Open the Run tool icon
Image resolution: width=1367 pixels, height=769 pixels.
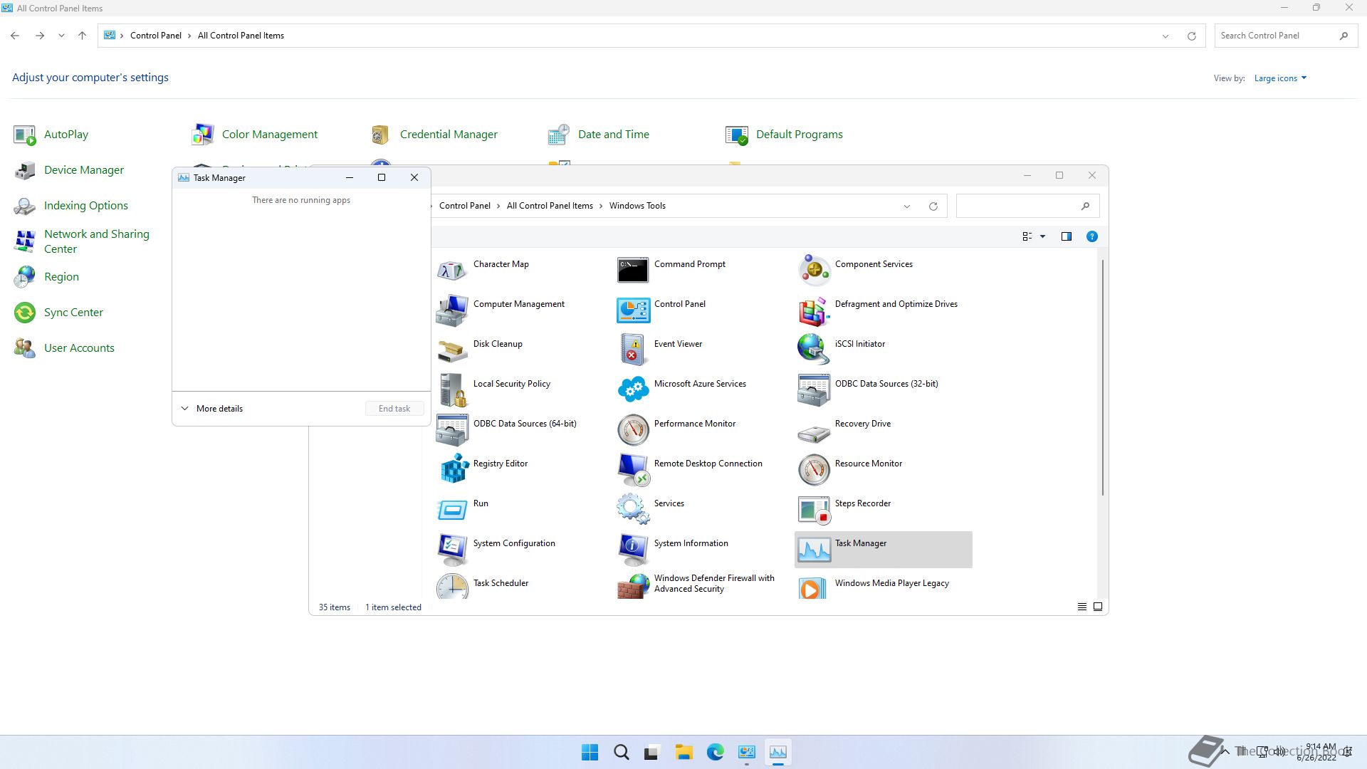[x=452, y=509]
